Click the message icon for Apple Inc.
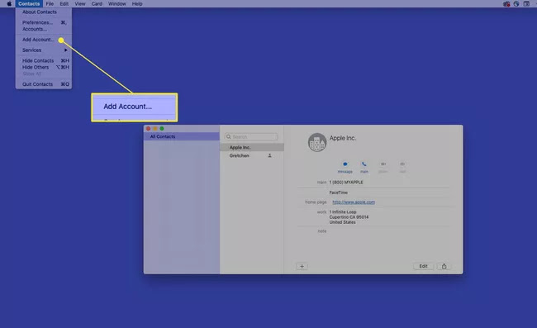The image size is (537, 328). tap(345, 164)
